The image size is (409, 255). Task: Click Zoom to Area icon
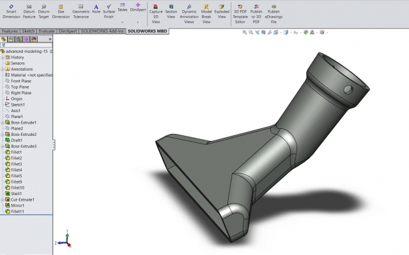tap(251, 33)
